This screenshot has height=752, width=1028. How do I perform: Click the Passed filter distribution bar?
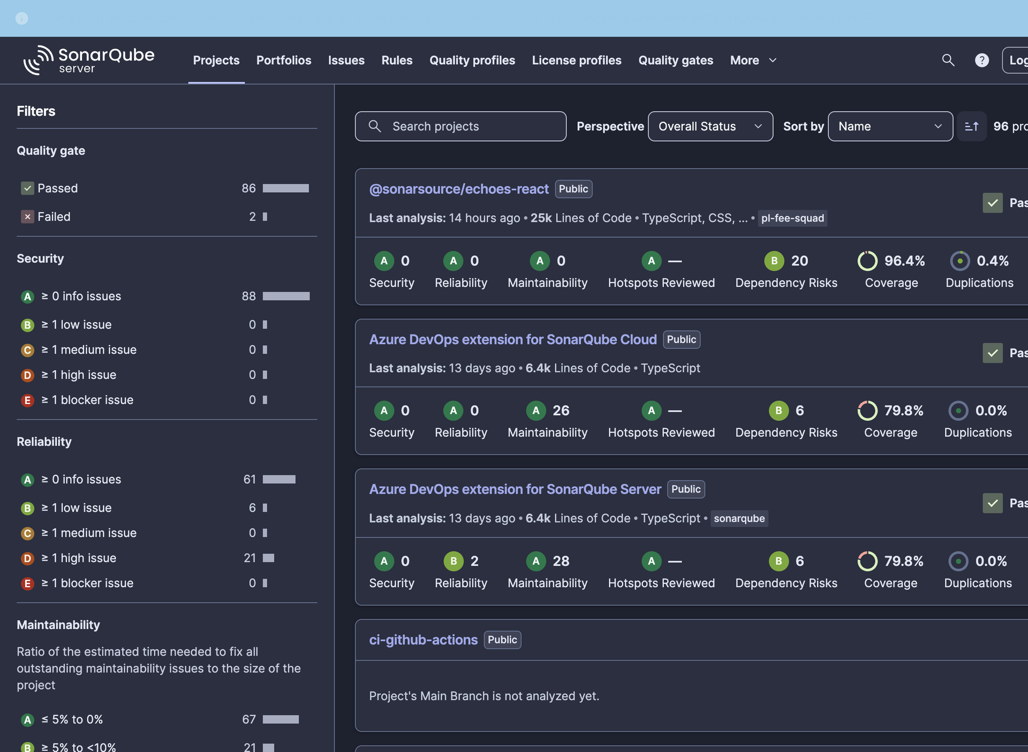tap(286, 188)
